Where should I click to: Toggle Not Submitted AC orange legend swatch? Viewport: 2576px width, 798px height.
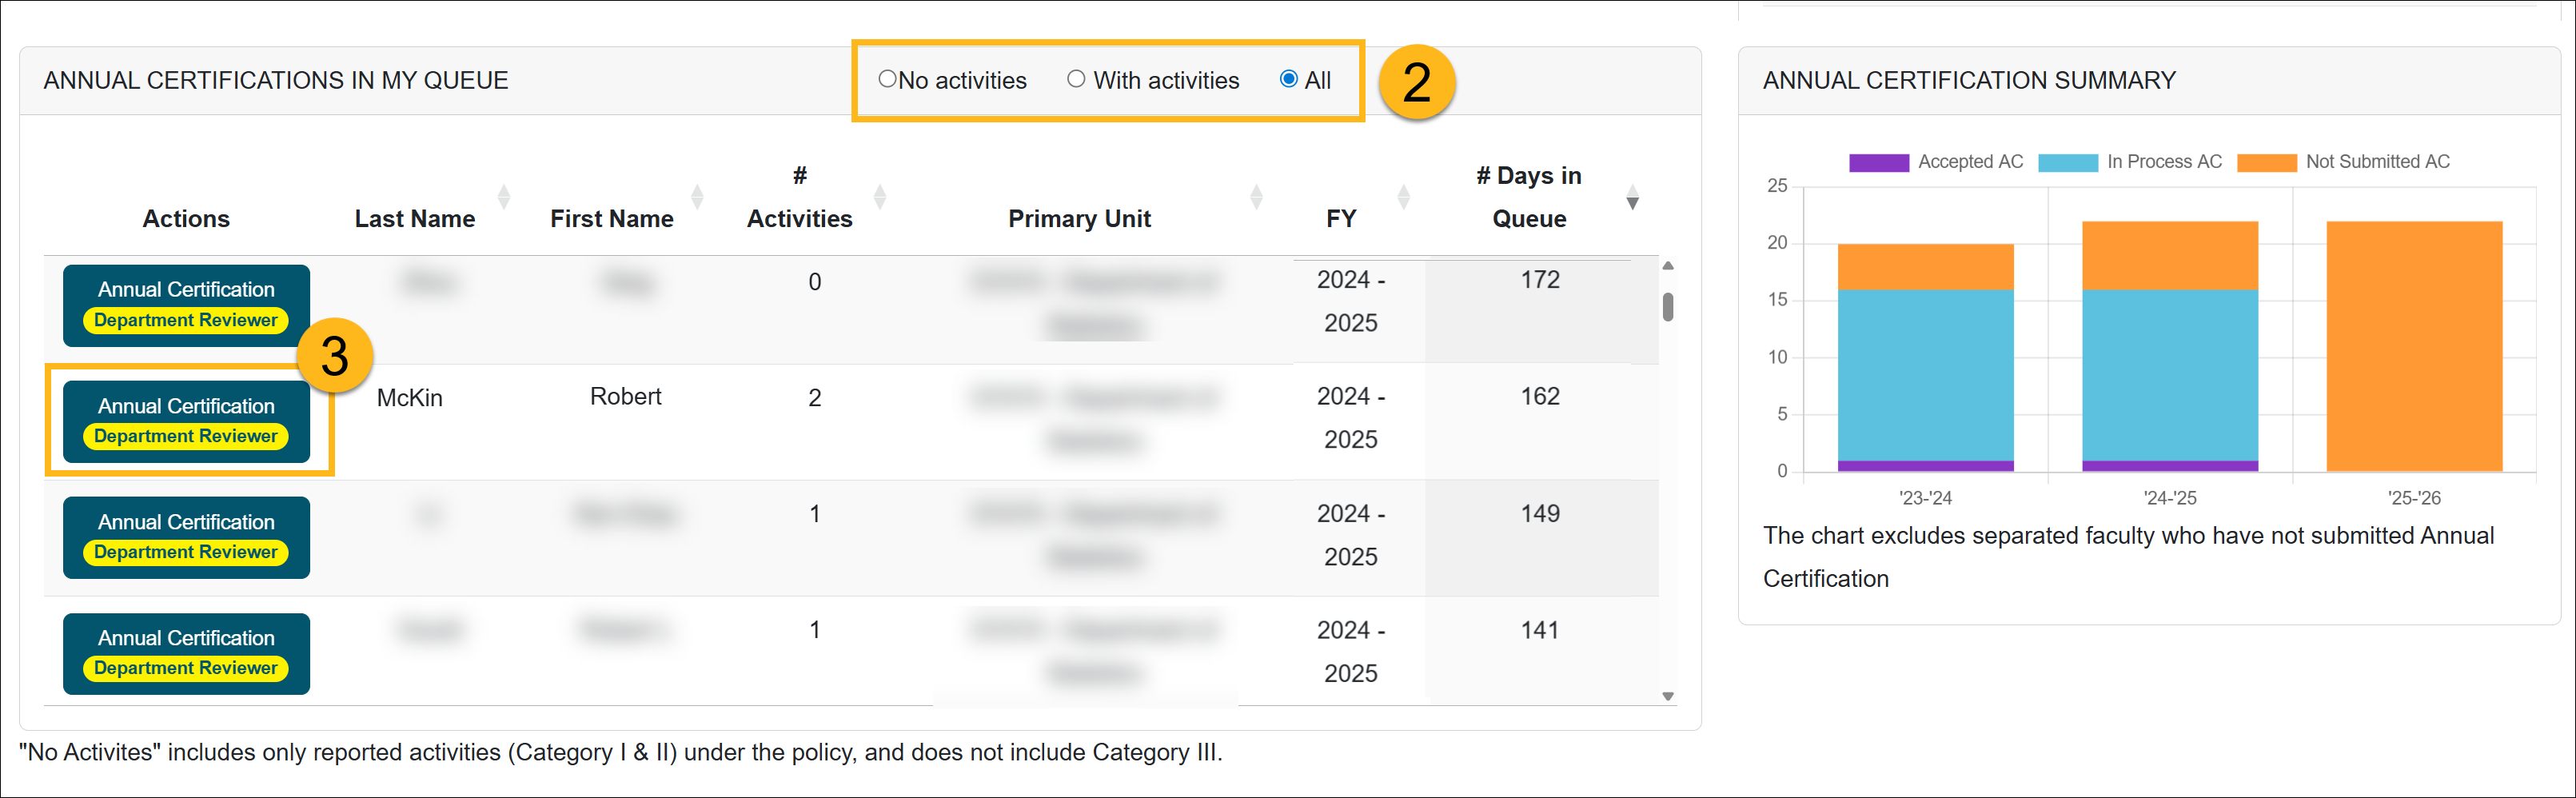2266,162
